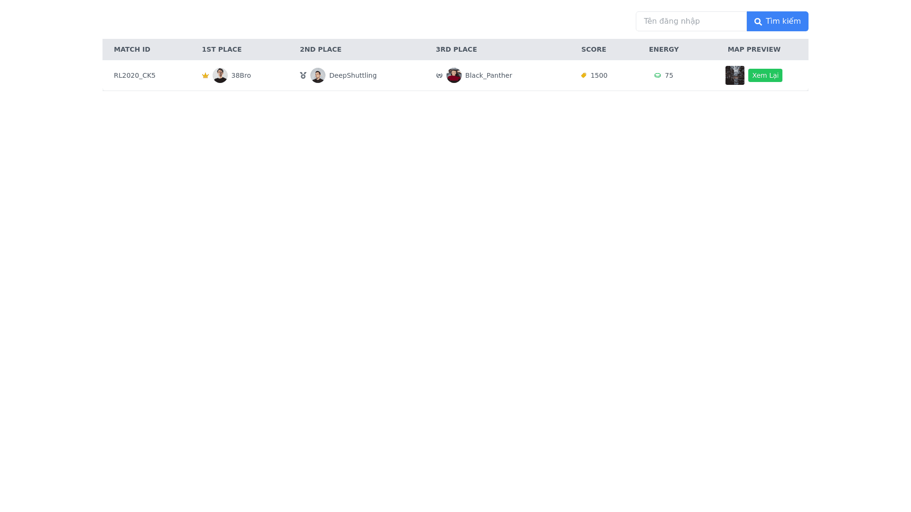Click the MATCH ID column header
This screenshot has height=512, width=911.
pos(132,49)
